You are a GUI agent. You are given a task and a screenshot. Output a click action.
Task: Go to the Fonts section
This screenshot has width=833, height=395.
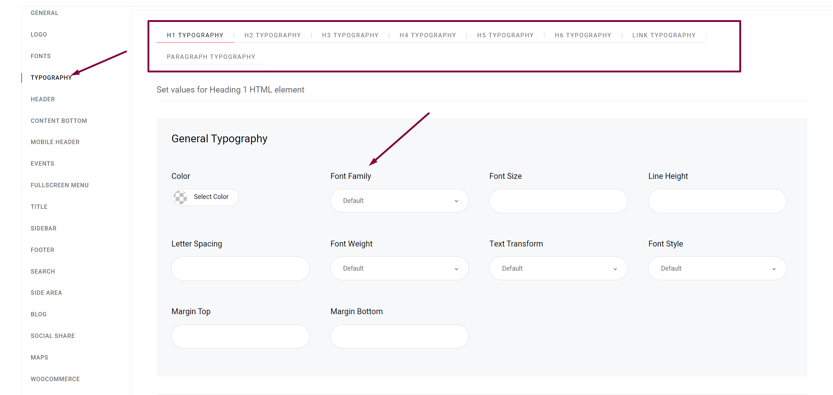[x=41, y=56]
